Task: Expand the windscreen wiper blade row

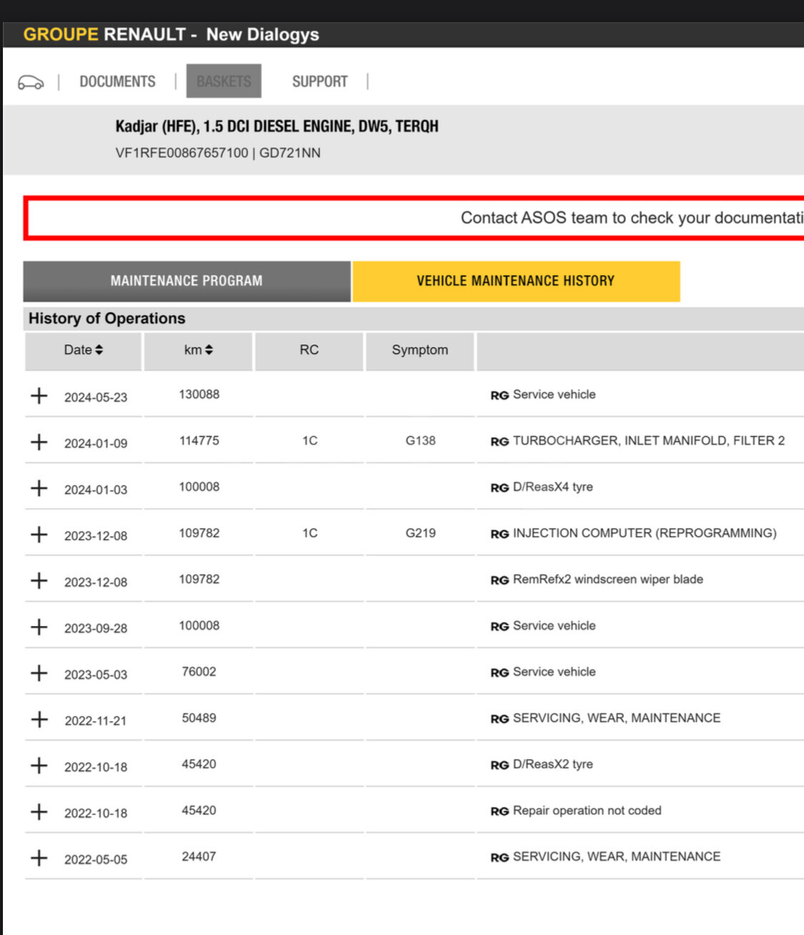Action: coord(39,581)
